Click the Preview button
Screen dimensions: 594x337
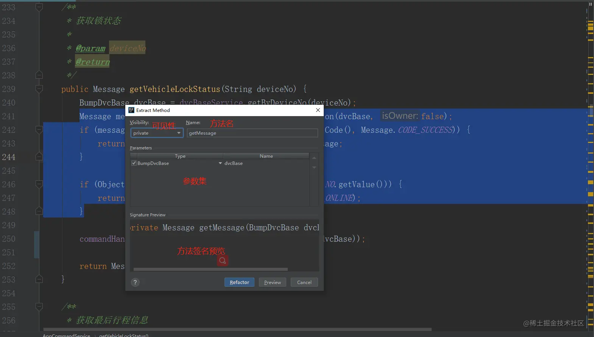(272, 282)
